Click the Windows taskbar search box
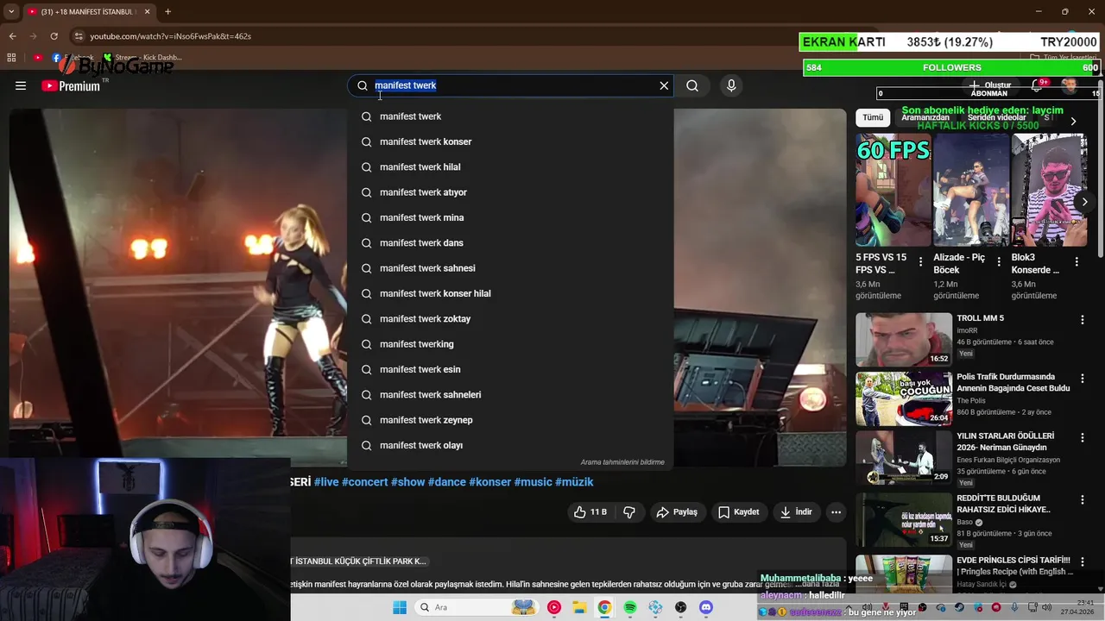Screen dimensions: 1105x621 (476, 607)
